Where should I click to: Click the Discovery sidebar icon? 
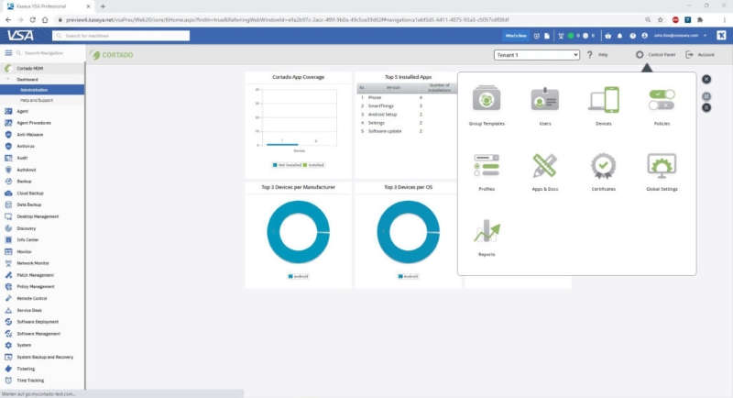[8, 228]
